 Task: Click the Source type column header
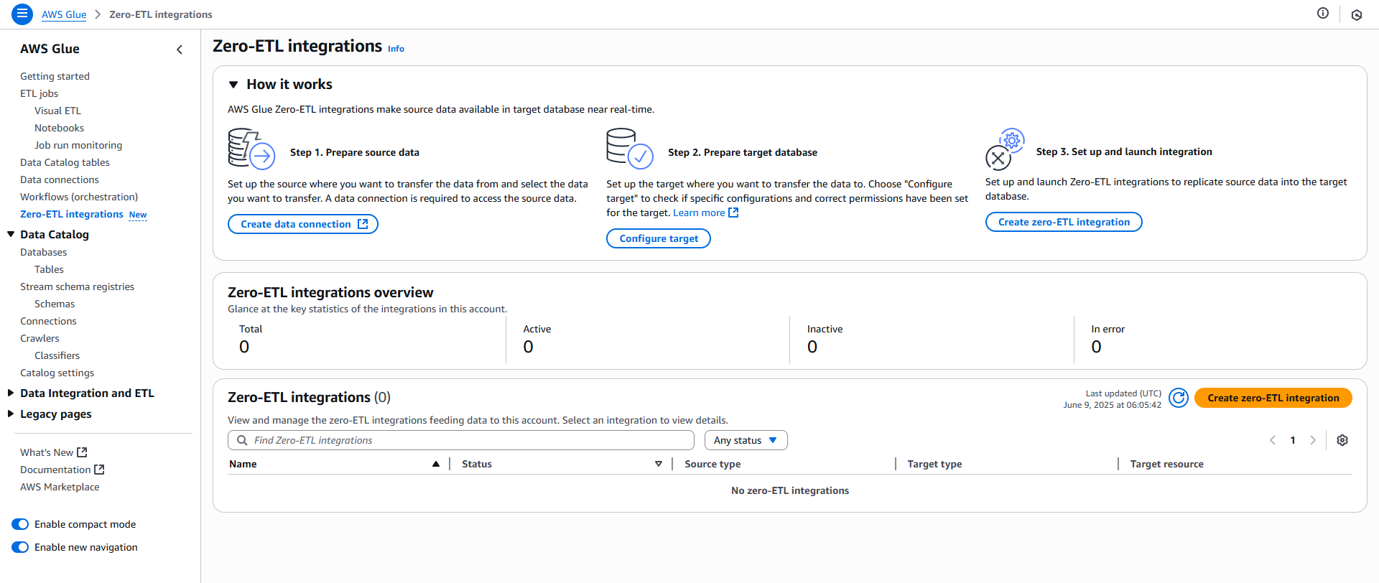click(712, 464)
